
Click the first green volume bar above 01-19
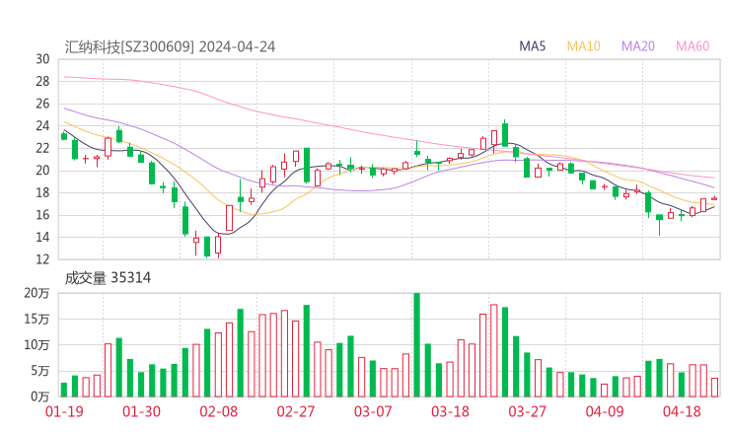64,390
